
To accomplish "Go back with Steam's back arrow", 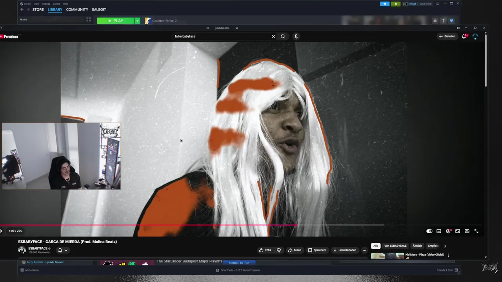I will pos(22,9).
